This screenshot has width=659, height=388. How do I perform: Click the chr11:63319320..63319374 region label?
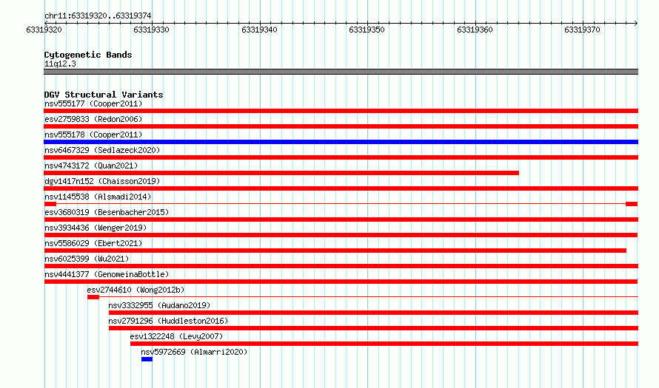pos(98,16)
